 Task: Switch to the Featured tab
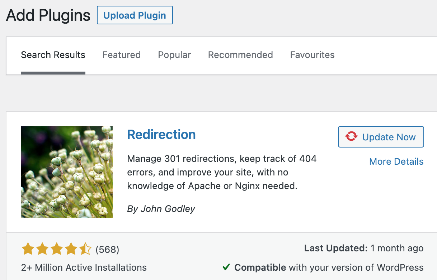point(122,55)
